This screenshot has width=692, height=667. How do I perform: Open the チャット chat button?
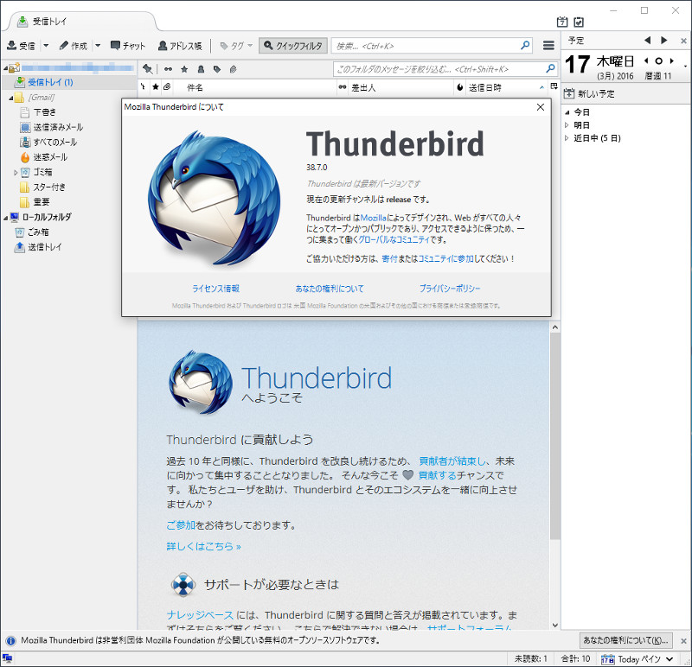tap(128, 46)
